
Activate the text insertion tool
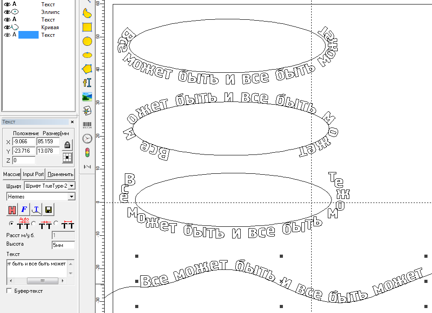click(87, 83)
